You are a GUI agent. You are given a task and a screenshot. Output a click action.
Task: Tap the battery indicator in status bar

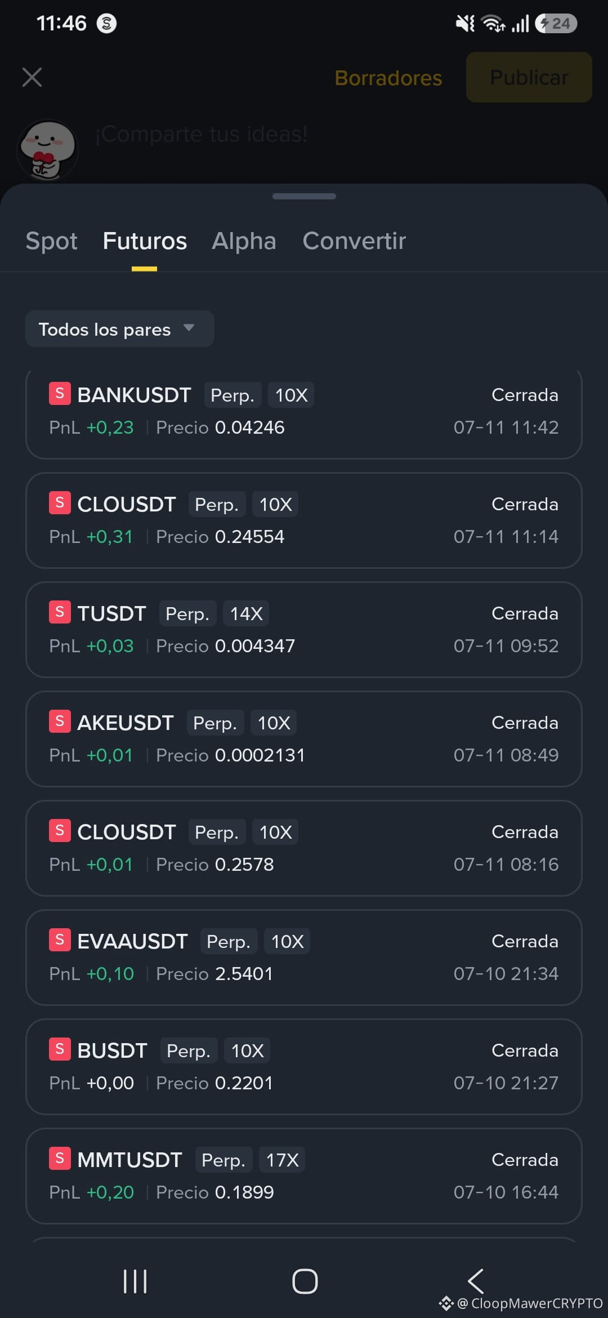tap(556, 24)
